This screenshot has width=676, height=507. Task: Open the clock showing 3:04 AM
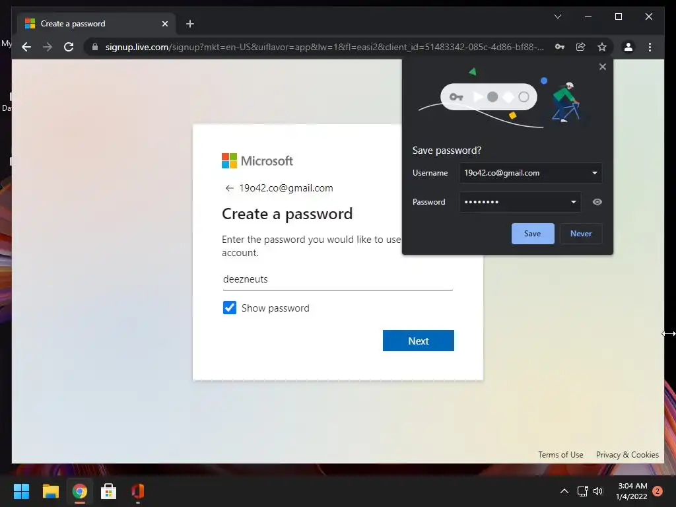(x=632, y=491)
